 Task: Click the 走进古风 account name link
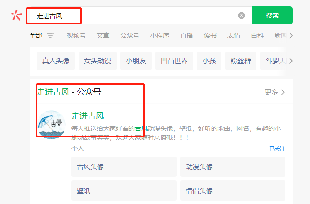point(88,116)
